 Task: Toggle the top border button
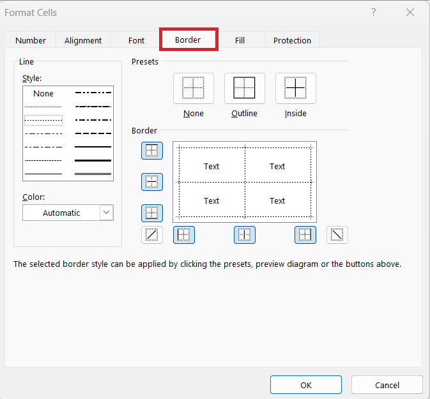click(x=152, y=151)
